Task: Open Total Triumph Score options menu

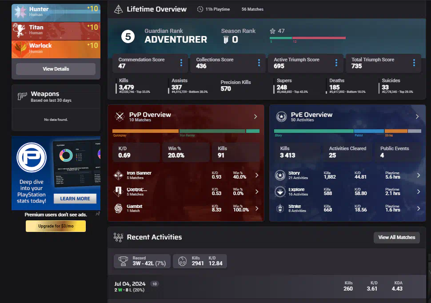Action: pos(414,63)
